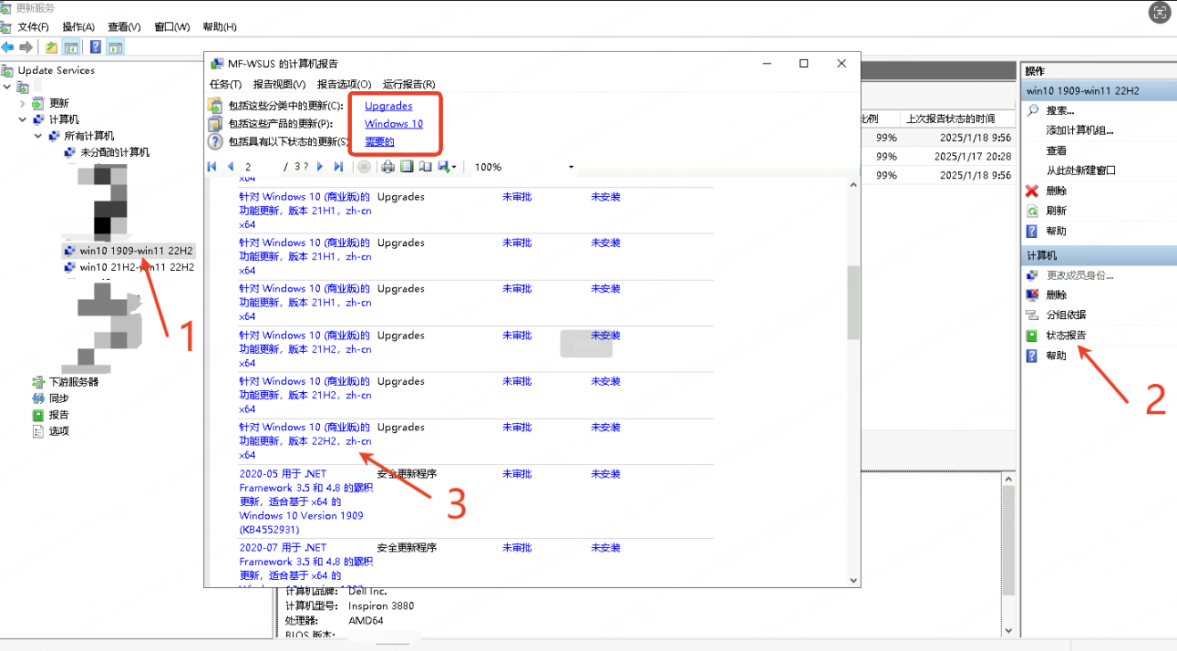Collapse the server node under Update Services
This screenshot has width=1177, height=651.
[7, 88]
